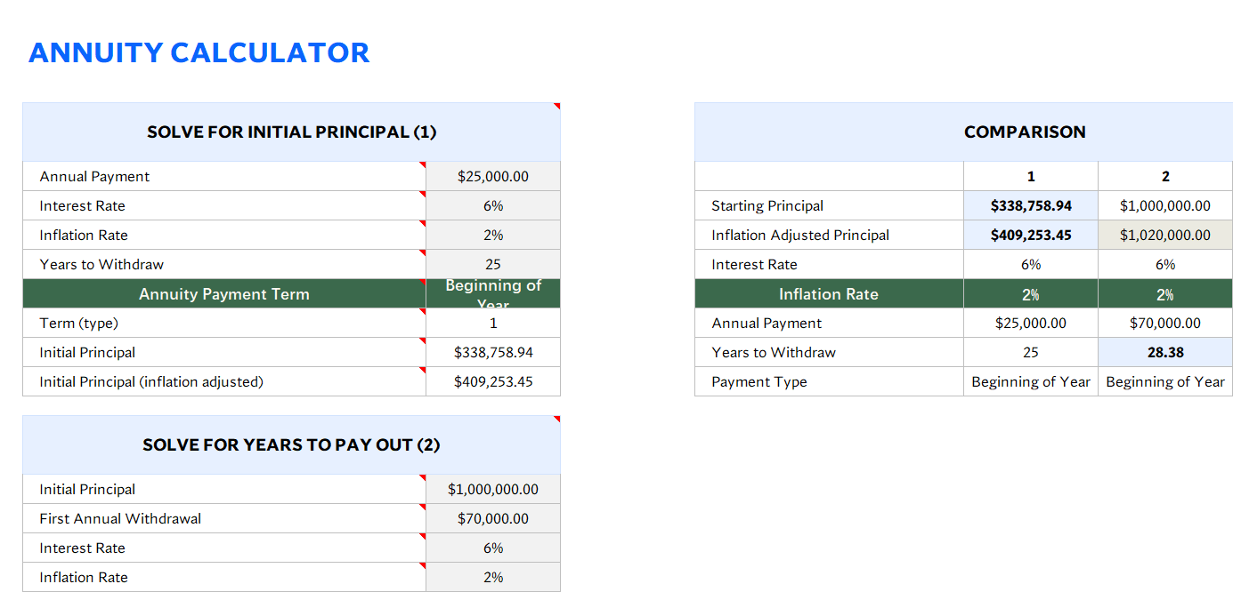Select the $409,253.45 inflation adjusted result in section 1
1233x592 pixels.
493,381
